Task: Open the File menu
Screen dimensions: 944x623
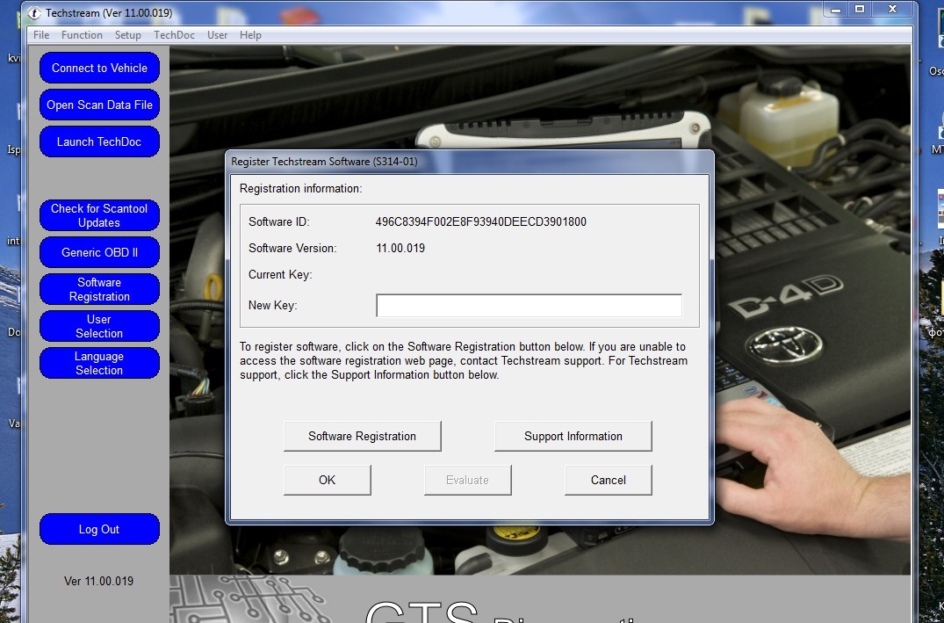Action: tap(41, 35)
